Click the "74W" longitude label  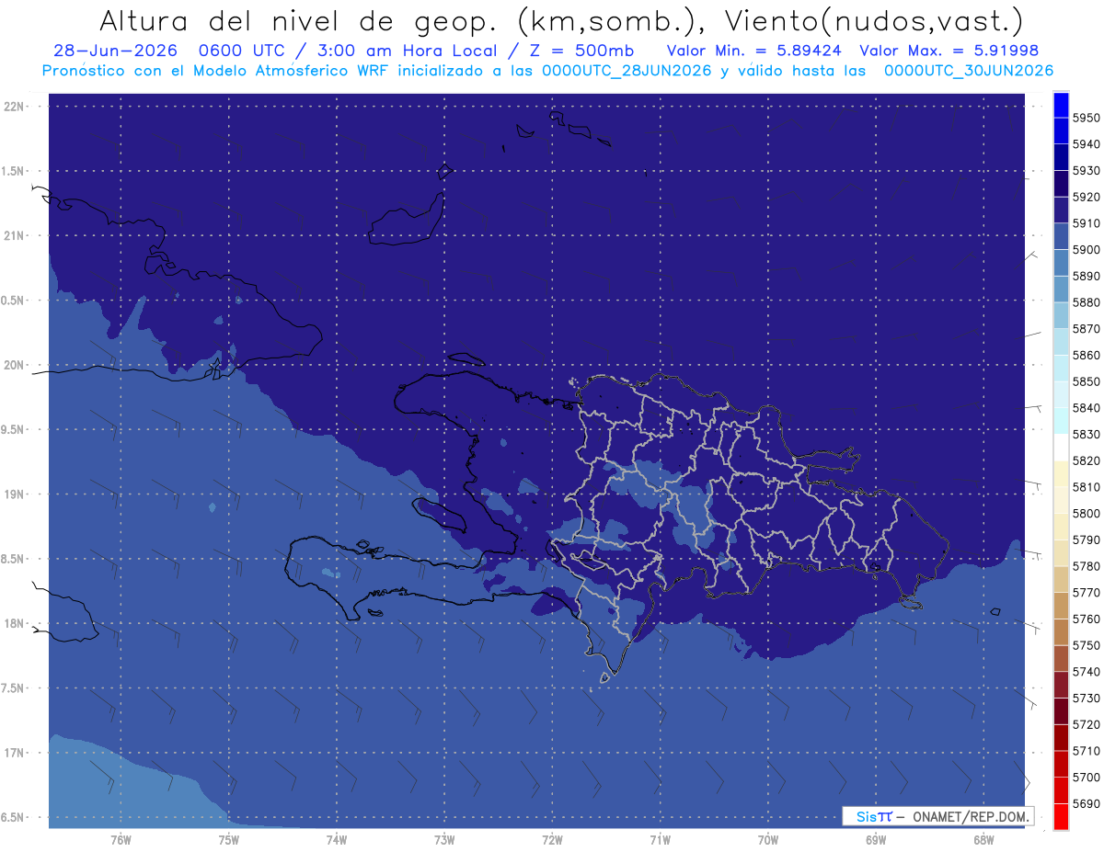point(337,839)
